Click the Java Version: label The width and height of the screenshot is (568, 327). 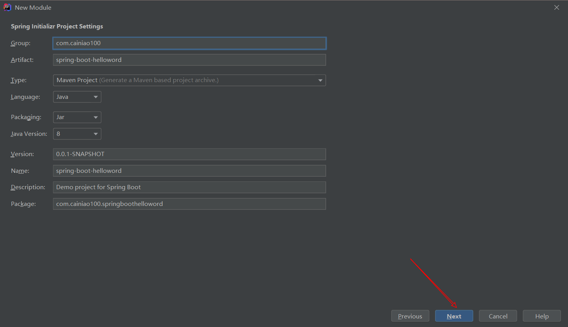pyautogui.click(x=29, y=134)
